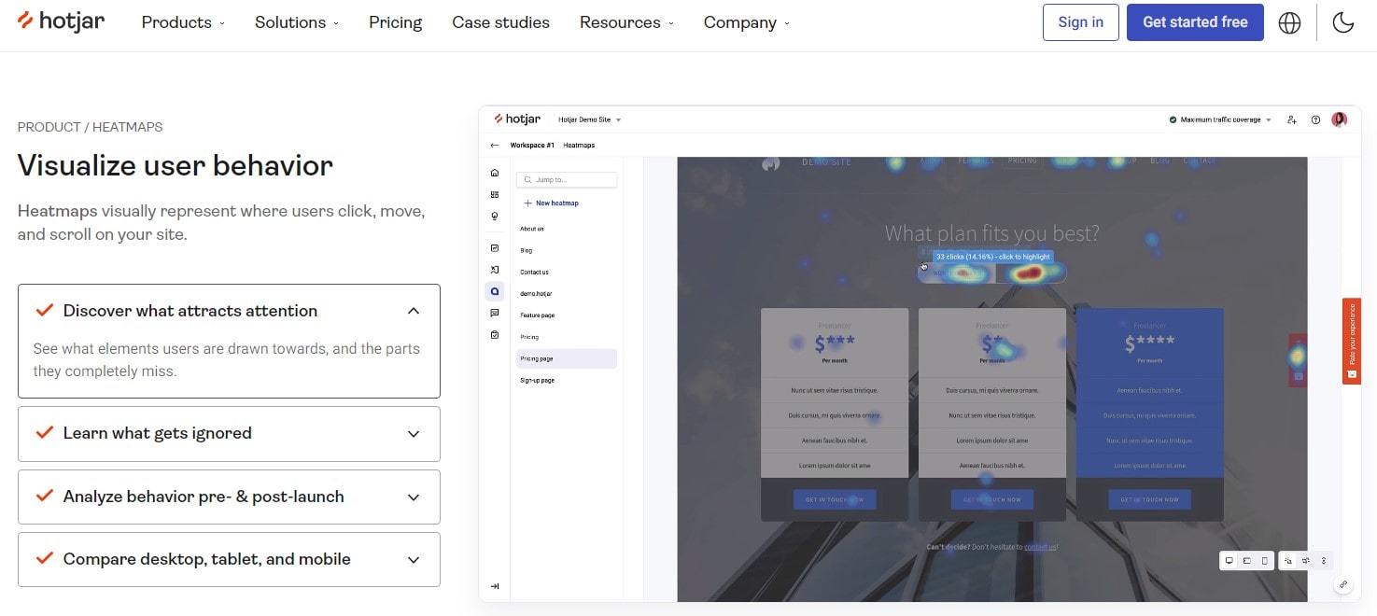
Task: Select Feature page heatmap in list
Action: [x=537, y=315]
